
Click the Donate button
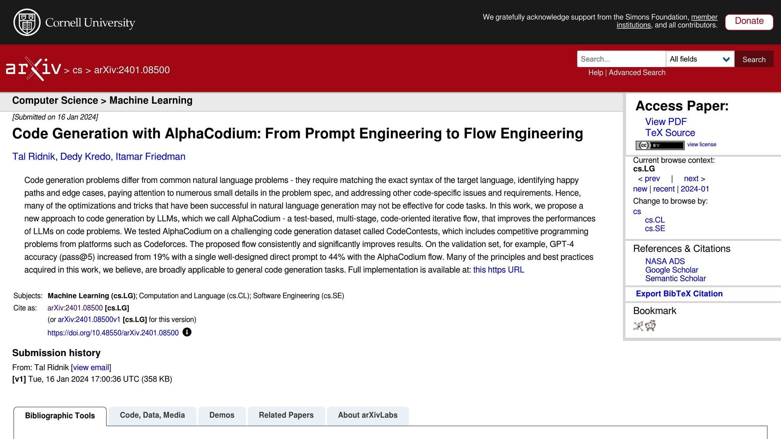[749, 21]
